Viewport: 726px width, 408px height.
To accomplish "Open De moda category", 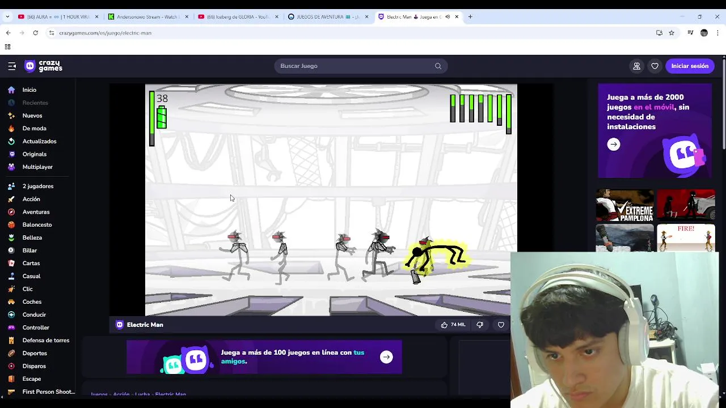I will tap(34, 129).
